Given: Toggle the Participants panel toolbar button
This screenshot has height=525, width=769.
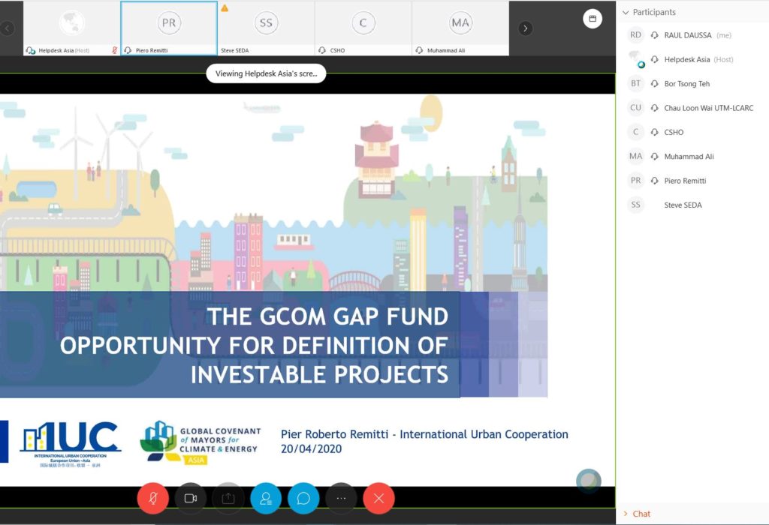Looking at the screenshot, I should pyautogui.click(x=266, y=498).
